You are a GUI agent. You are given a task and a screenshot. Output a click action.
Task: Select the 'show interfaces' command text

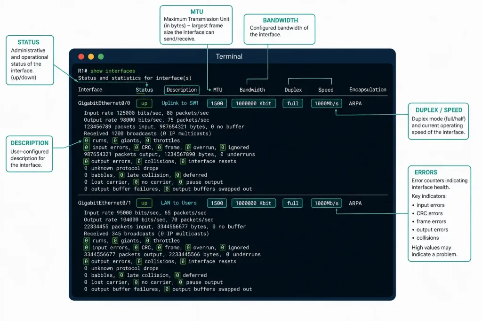112,71
